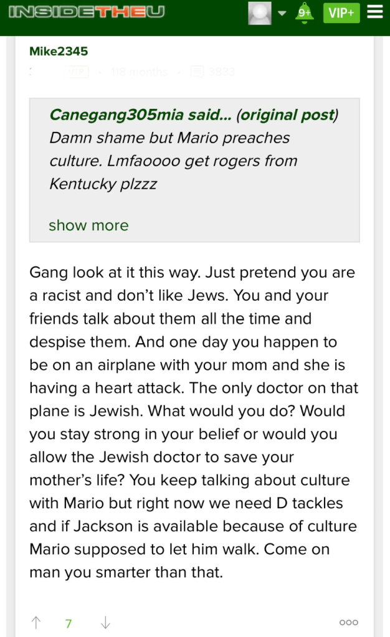Viewport: 390px width, 637px height.
Task: Open the three-dot post options menu
Action: coord(348,622)
